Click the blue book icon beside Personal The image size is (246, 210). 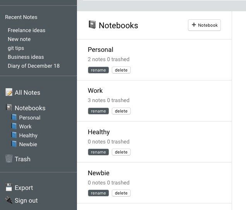click(14, 118)
